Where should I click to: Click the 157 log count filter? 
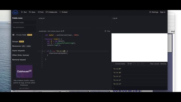130,64
